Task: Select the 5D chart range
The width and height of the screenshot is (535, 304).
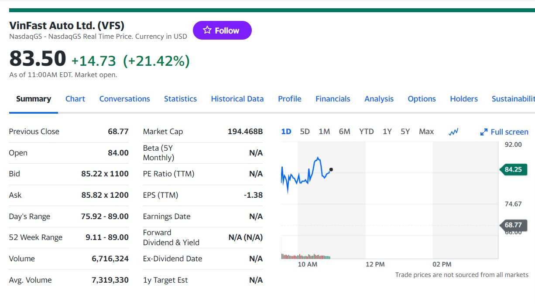Action: tap(305, 132)
